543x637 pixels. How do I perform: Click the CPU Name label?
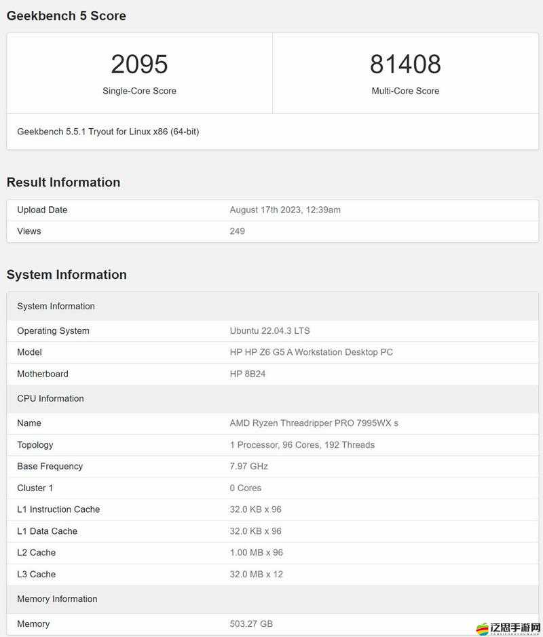[29, 423]
